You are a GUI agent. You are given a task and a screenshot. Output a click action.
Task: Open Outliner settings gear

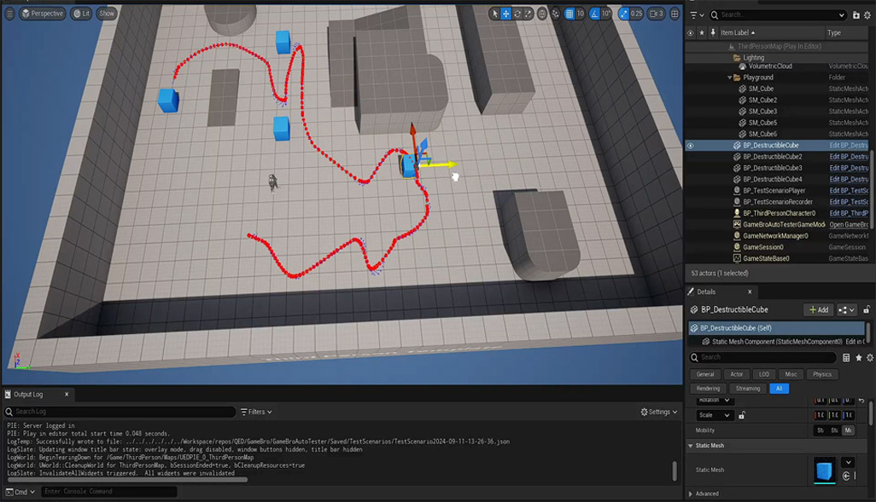point(867,15)
